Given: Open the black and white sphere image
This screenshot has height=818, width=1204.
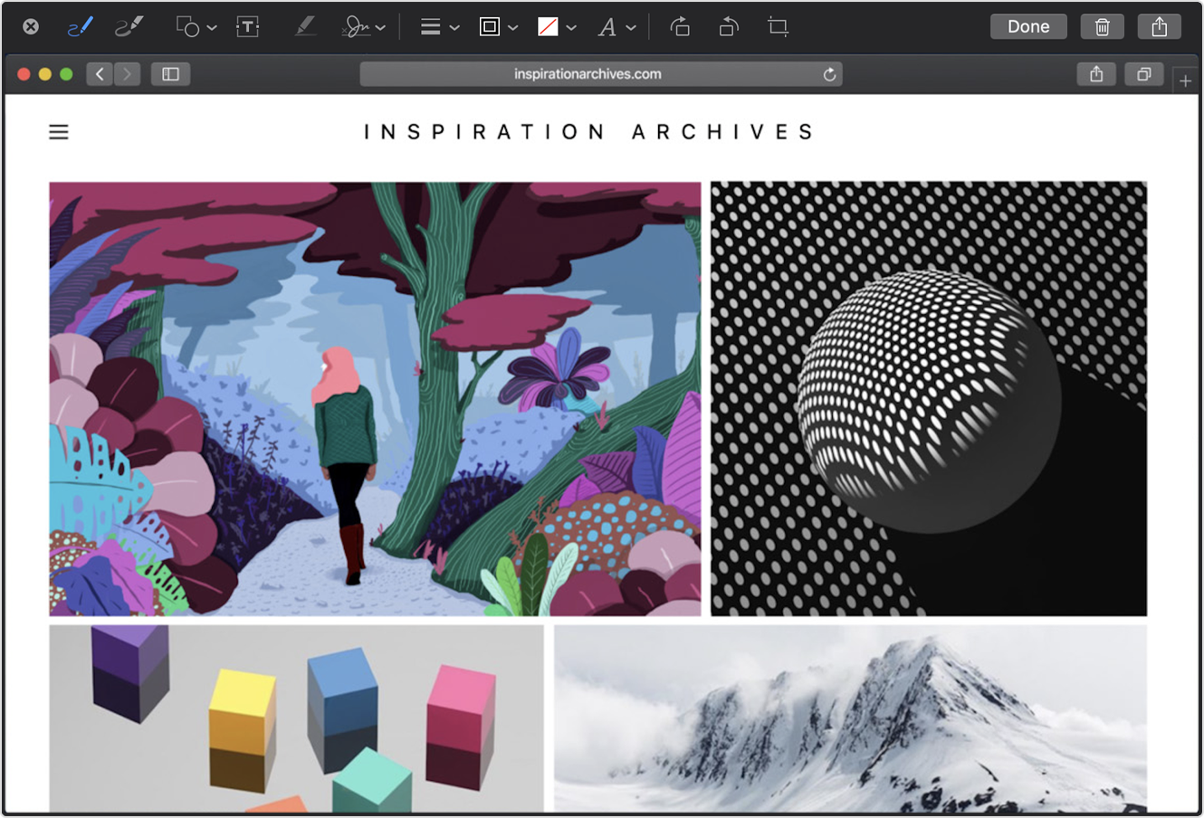Looking at the screenshot, I should [x=928, y=399].
